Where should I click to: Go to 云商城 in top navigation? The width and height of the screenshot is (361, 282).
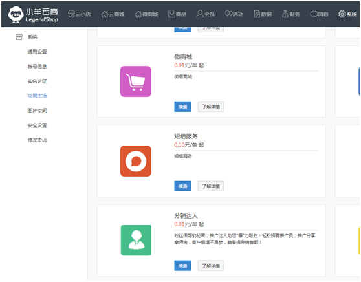(113, 14)
